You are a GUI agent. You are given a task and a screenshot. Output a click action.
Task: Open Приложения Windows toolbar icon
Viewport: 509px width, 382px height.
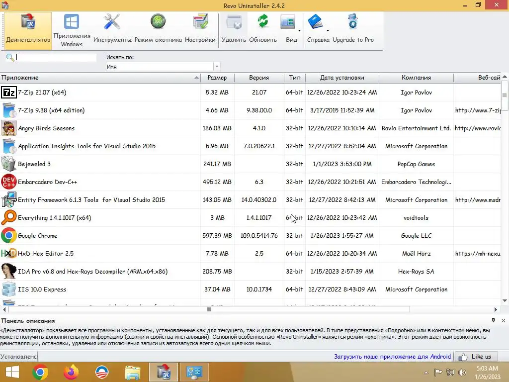point(72,22)
